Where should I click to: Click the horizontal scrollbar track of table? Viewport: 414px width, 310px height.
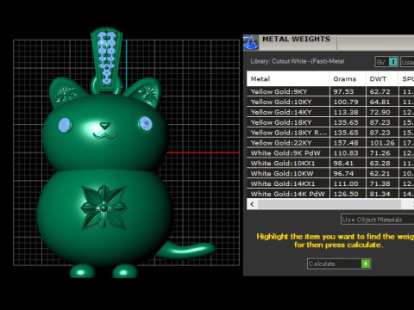click(x=329, y=204)
